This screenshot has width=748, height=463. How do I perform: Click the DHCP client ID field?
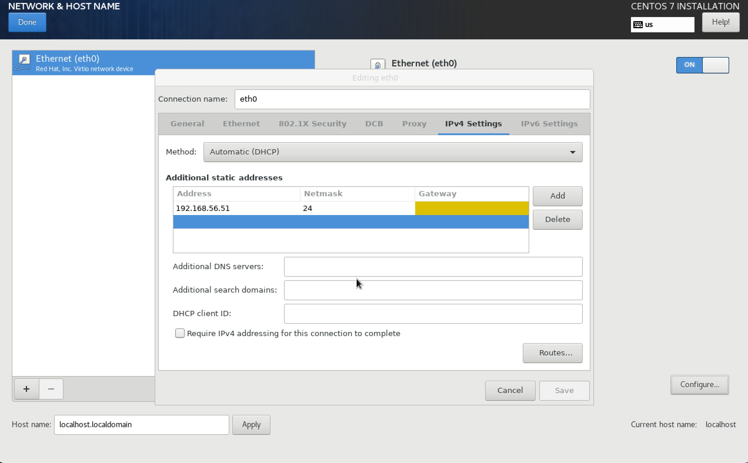pyautogui.click(x=433, y=313)
